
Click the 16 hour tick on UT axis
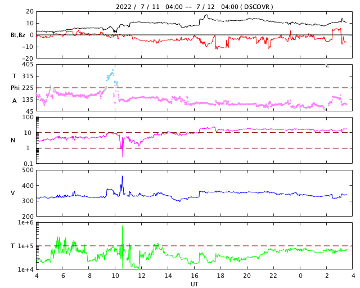[194, 276]
